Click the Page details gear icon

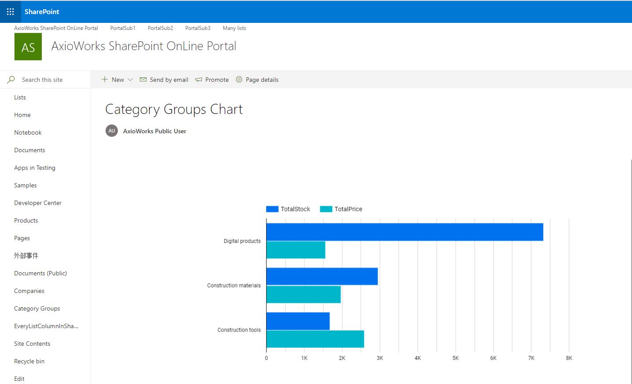(x=239, y=80)
